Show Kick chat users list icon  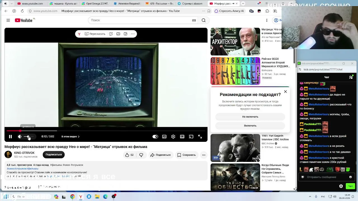coord(351,77)
